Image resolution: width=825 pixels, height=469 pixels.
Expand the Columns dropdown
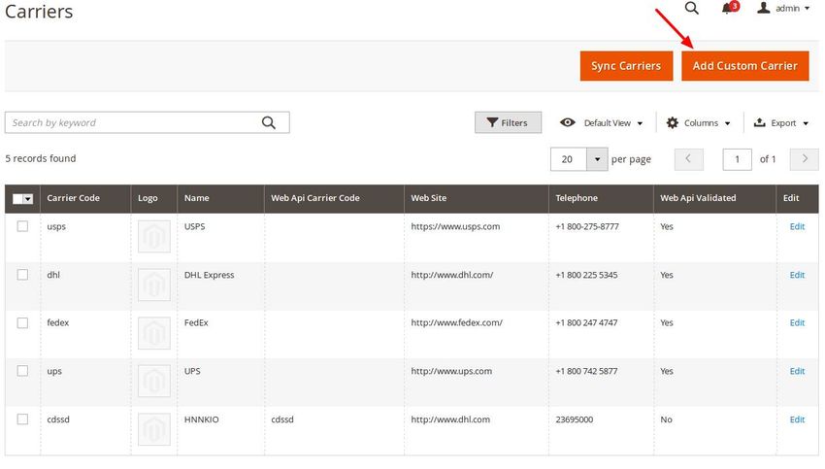tap(698, 122)
